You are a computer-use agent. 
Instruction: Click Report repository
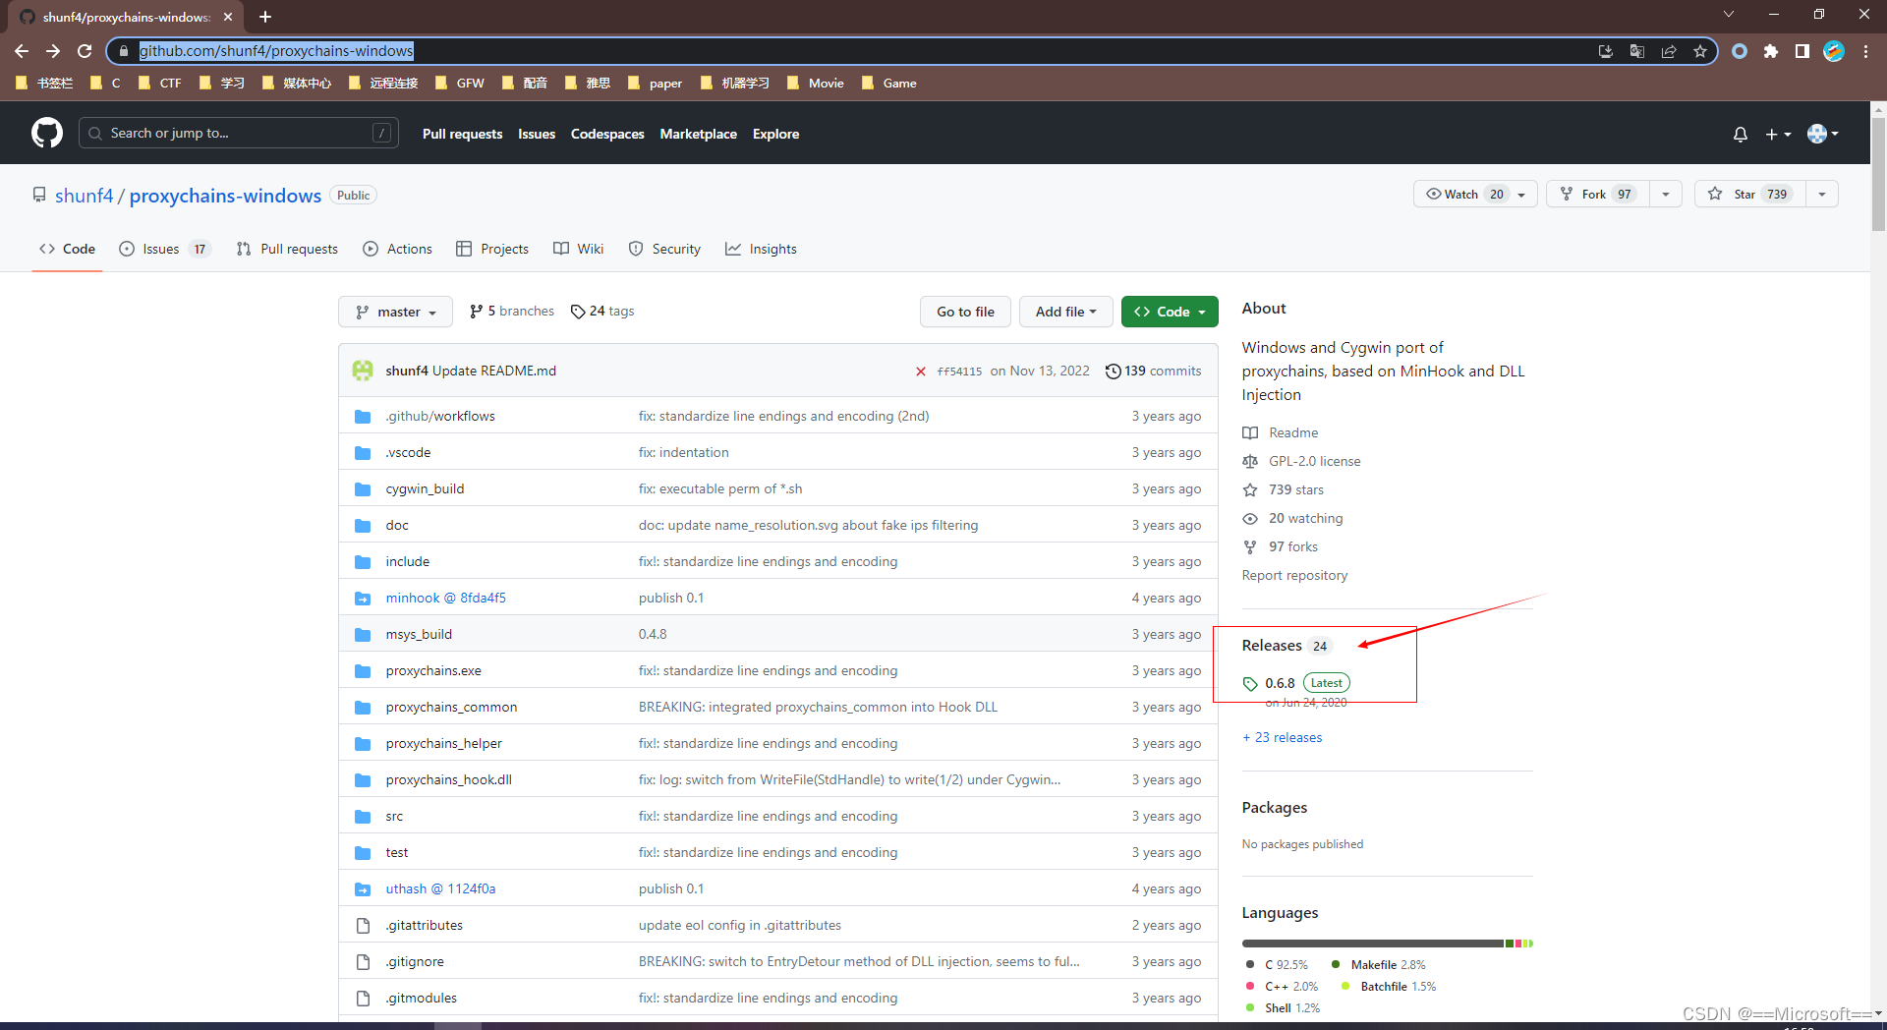(1294, 575)
